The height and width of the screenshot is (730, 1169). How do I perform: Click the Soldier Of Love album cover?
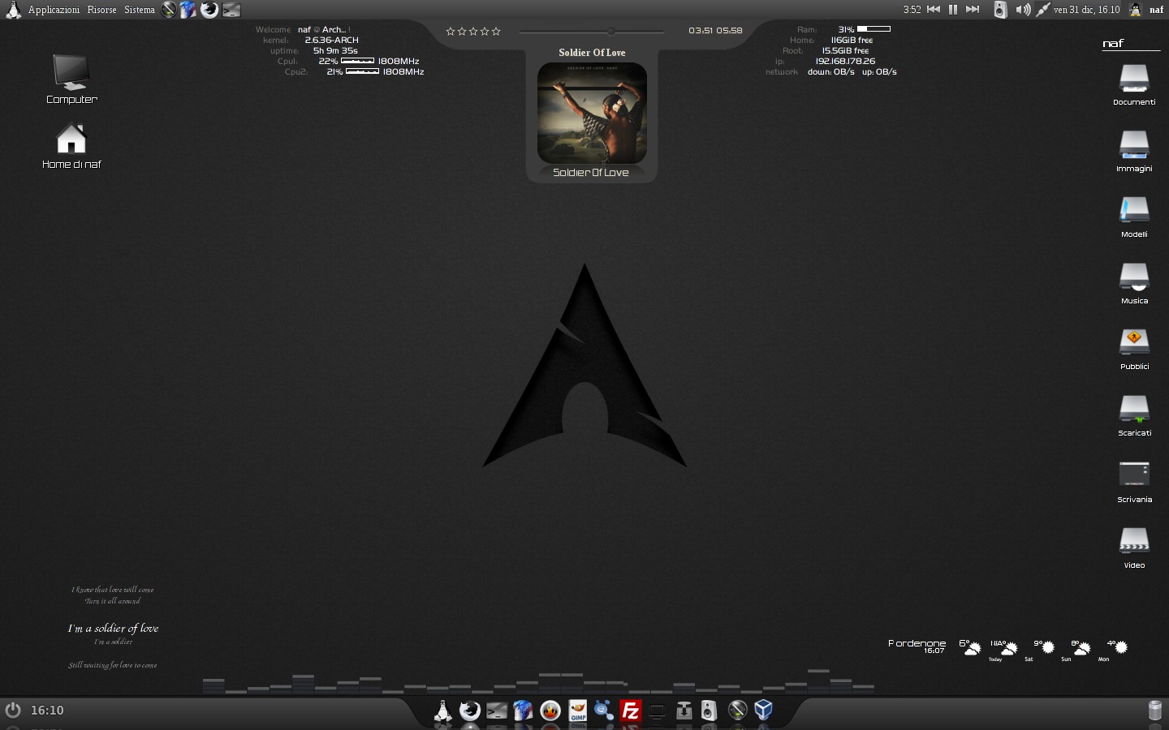pos(592,113)
